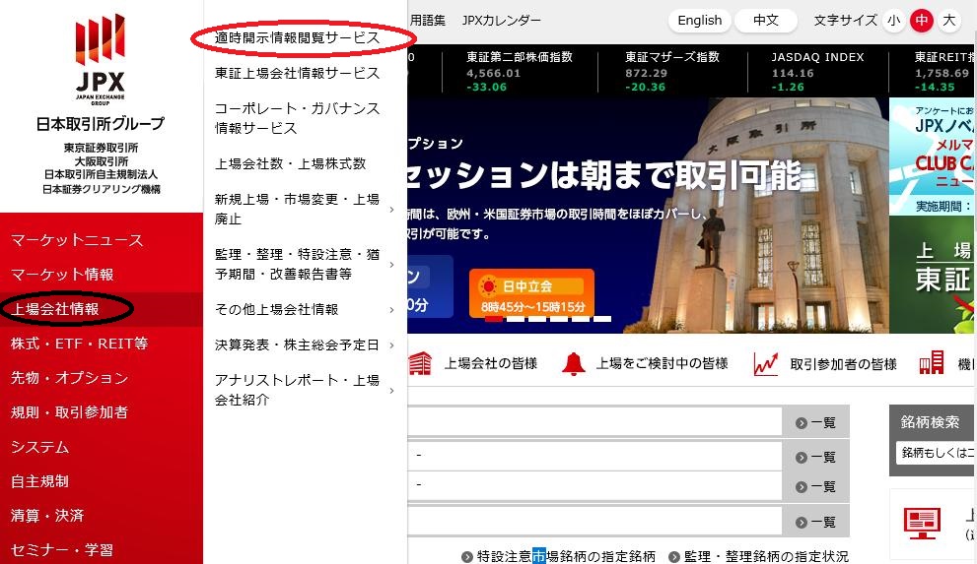
Task: Click the green 上場 東証 banner thumbnail
Action: coord(933,275)
